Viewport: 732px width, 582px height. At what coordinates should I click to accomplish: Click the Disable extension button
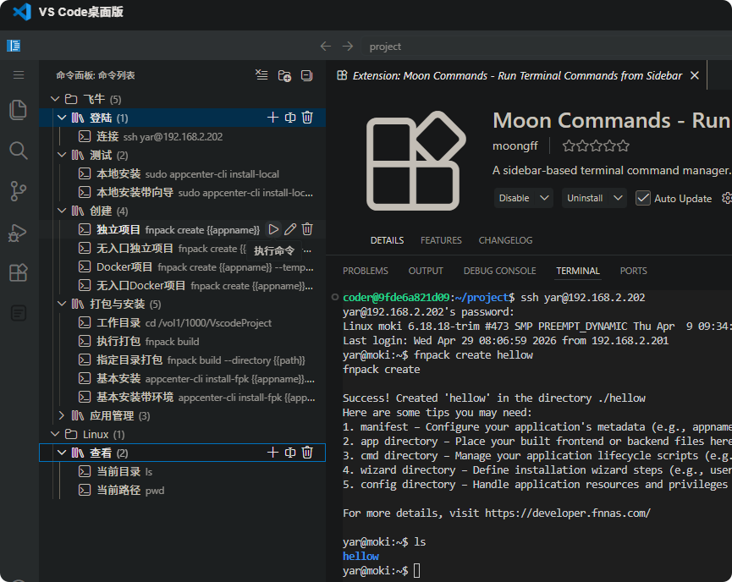coord(515,198)
